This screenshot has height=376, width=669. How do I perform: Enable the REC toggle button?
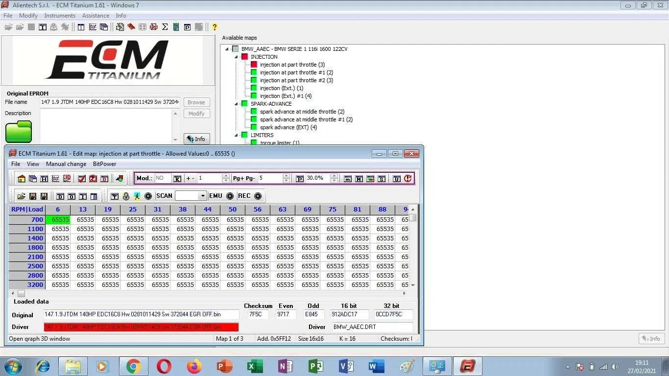click(x=258, y=195)
